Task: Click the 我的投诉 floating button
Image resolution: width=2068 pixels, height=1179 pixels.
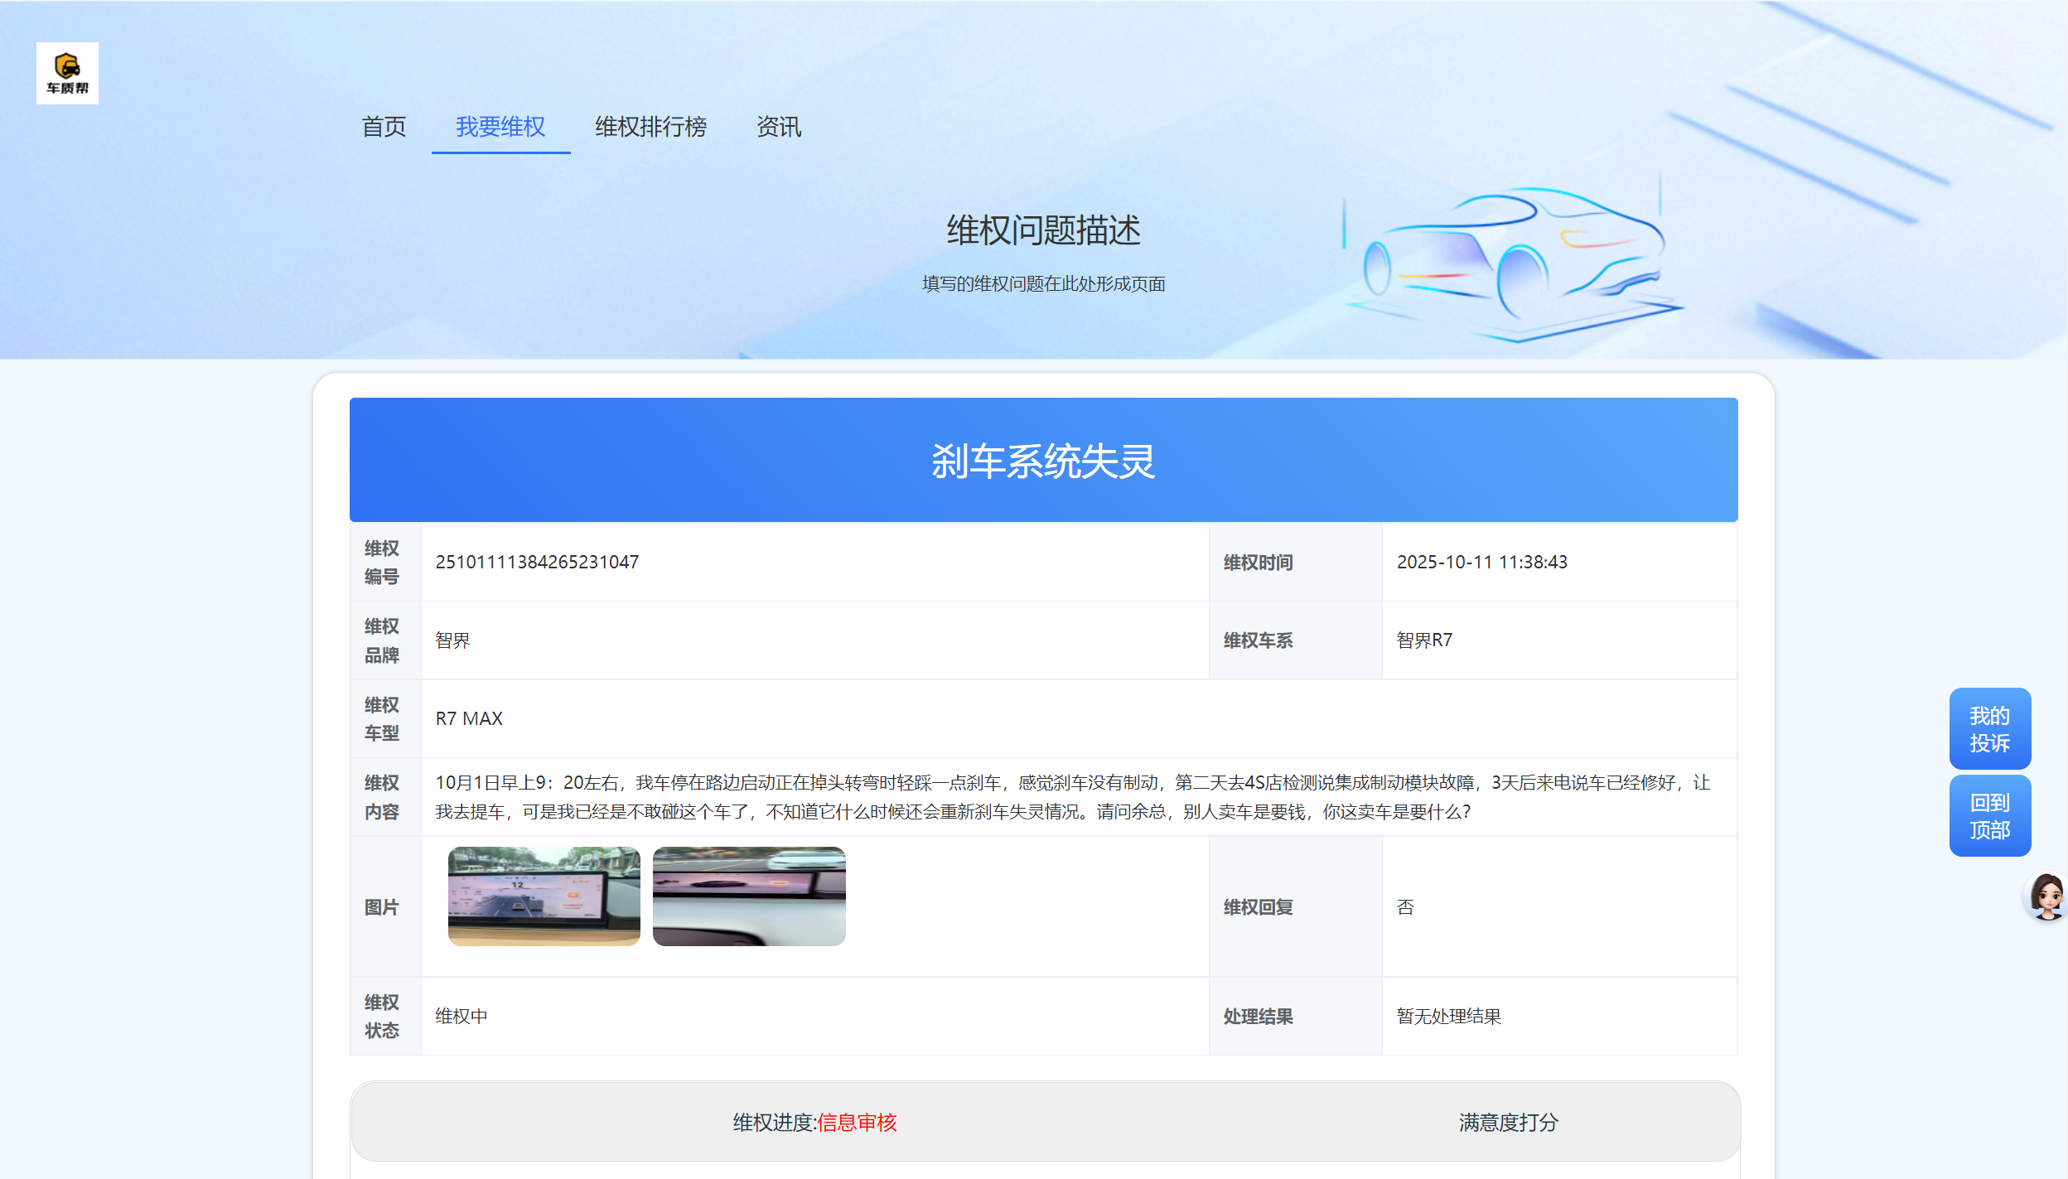Action: click(x=1989, y=729)
